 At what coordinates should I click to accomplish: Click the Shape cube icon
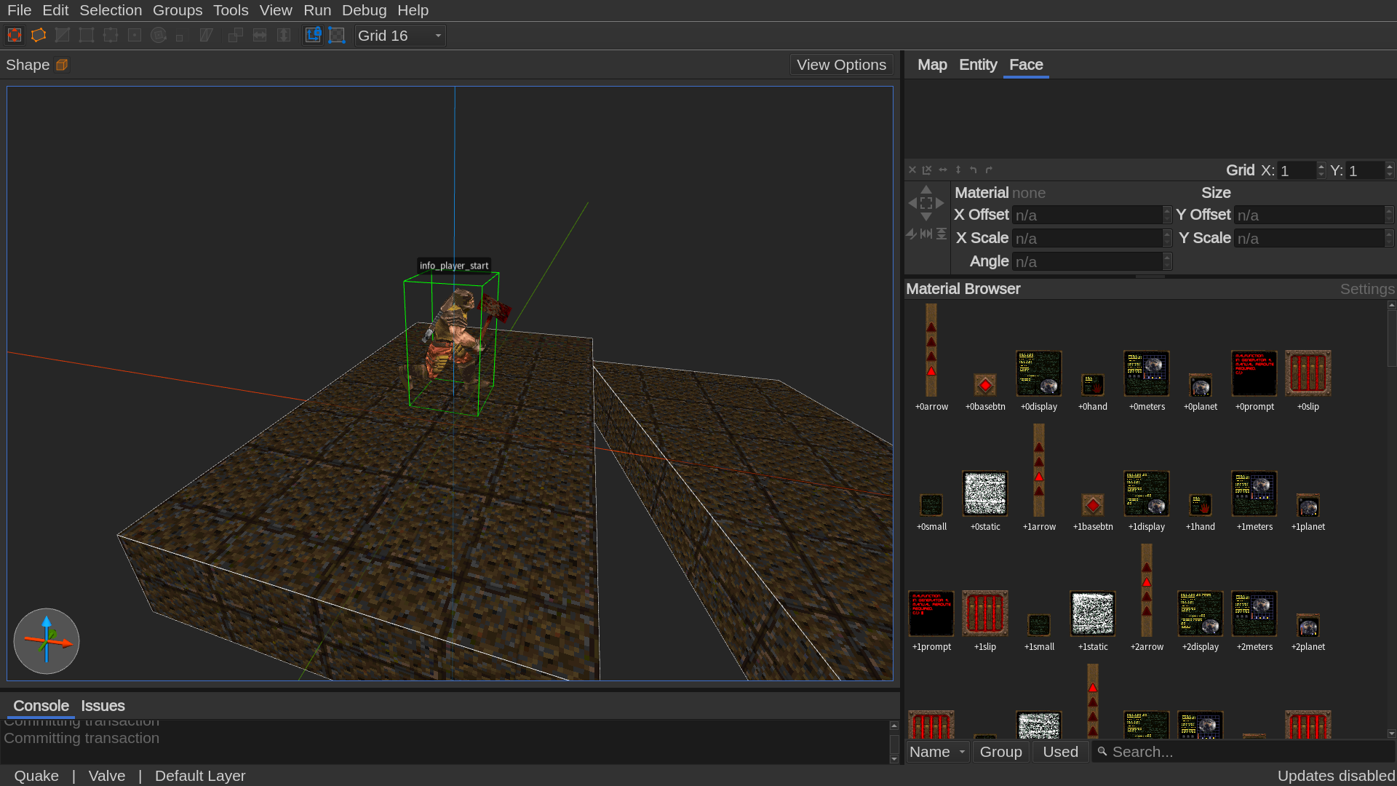coord(62,65)
